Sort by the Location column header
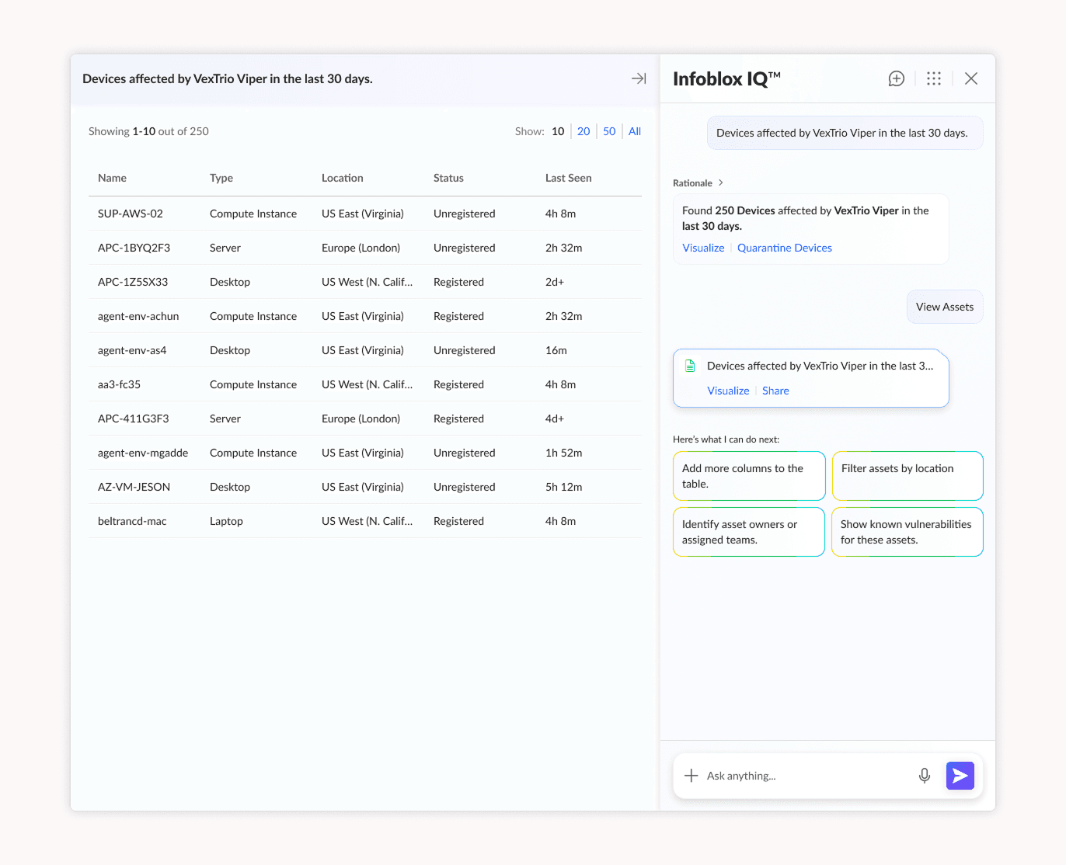The width and height of the screenshot is (1066, 865). [x=343, y=178]
